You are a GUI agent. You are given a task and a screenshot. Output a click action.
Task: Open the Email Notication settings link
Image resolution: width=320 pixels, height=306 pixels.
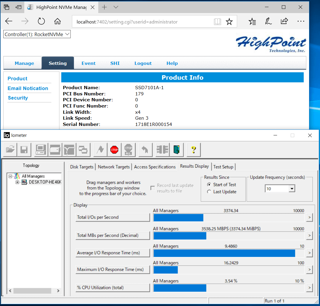[28, 89]
